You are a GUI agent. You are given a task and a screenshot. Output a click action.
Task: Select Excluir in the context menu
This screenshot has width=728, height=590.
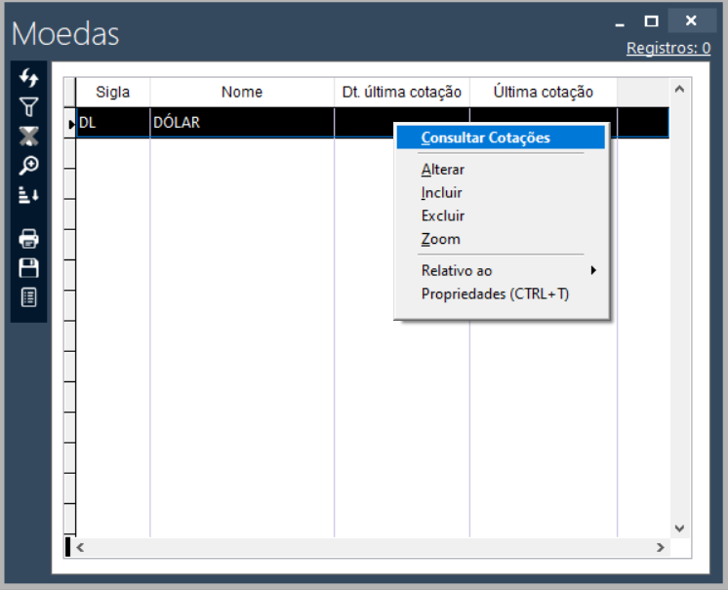443,216
